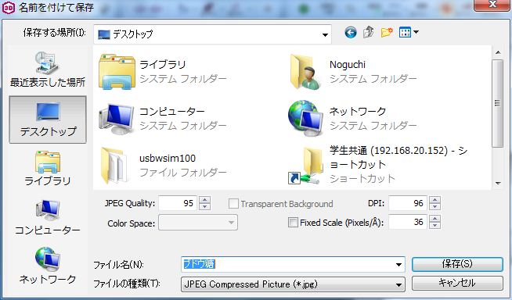This screenshot has width=512, height=300.
Task: Select ネットワーク system folder in file list
Action: coord(352,118)
